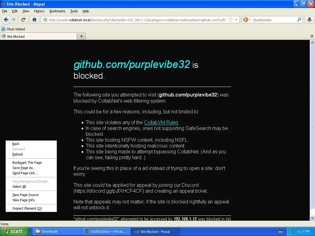Choose Back in the context menu
This screenshot has height=236, width=315.
pyautogui.click(x=31, y=144)
